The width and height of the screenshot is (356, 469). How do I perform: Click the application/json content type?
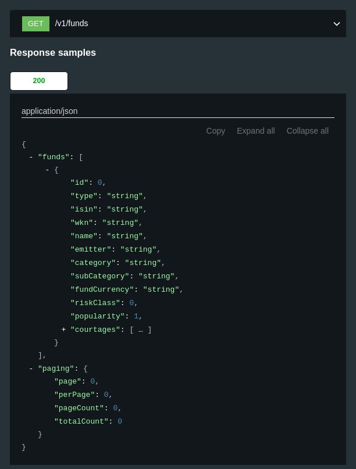click(49, 111)
